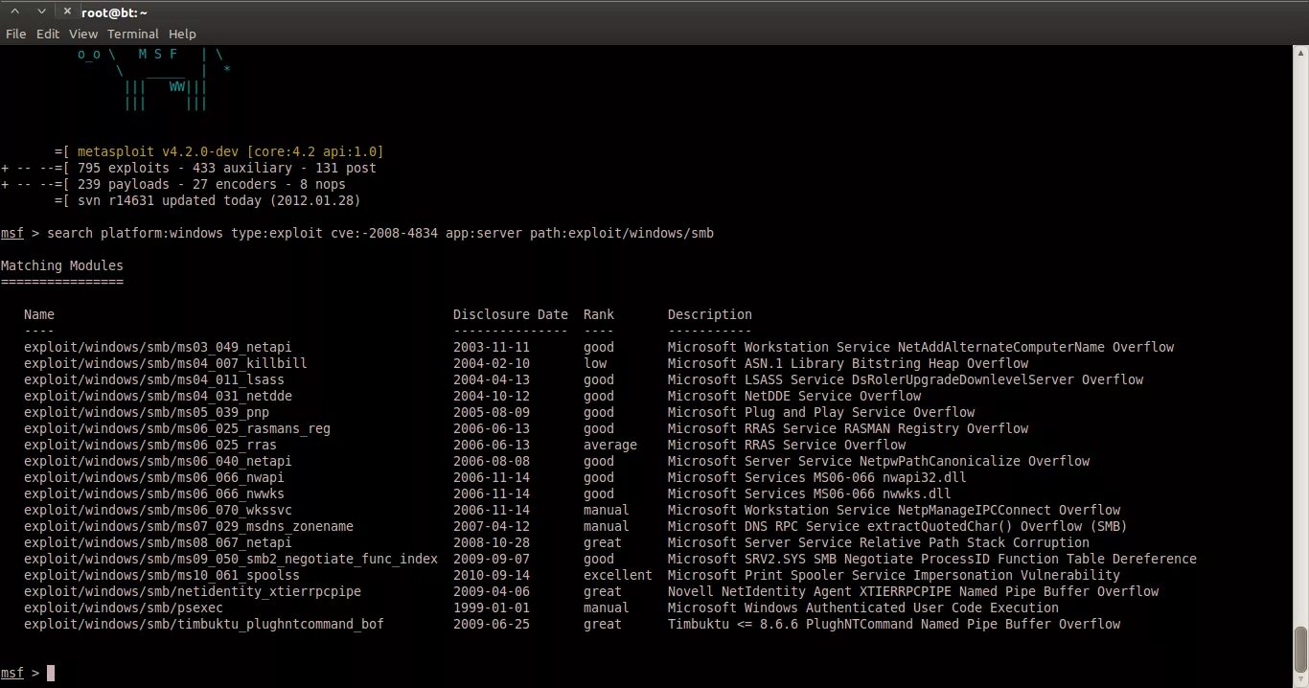Select exploit/windows/smb/ms04_011_lsass module name

[154, 379]
